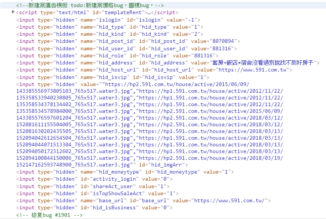Screen dimensions: 326x219
Task: Select the isTopShowSaleAct input line
Action: click(x=97, y=193)
